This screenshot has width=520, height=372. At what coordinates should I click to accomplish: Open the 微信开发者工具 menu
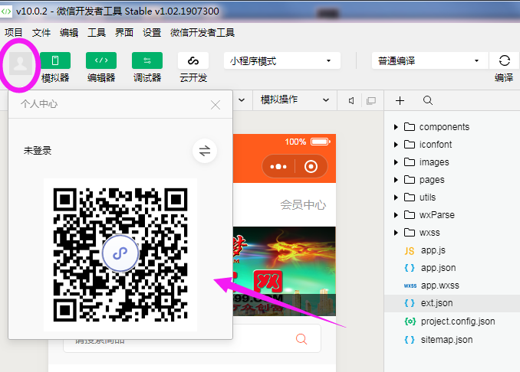tap(202, 32)
